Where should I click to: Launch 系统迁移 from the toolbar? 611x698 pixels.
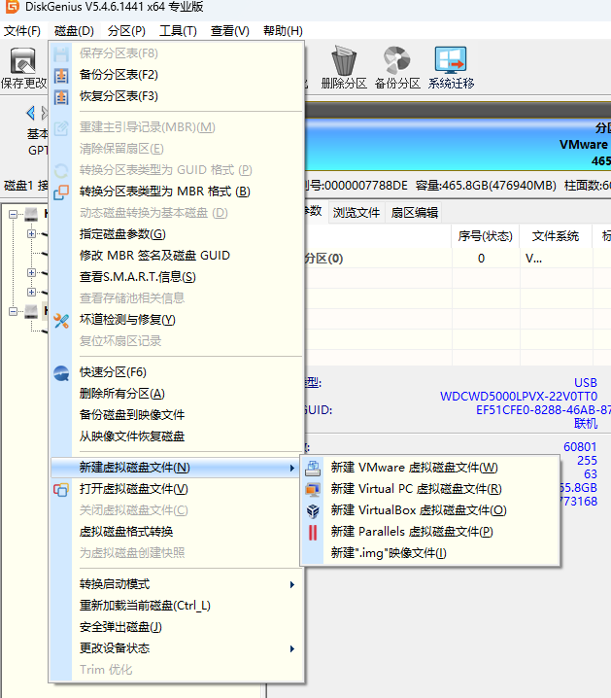[x=451, y=60]
